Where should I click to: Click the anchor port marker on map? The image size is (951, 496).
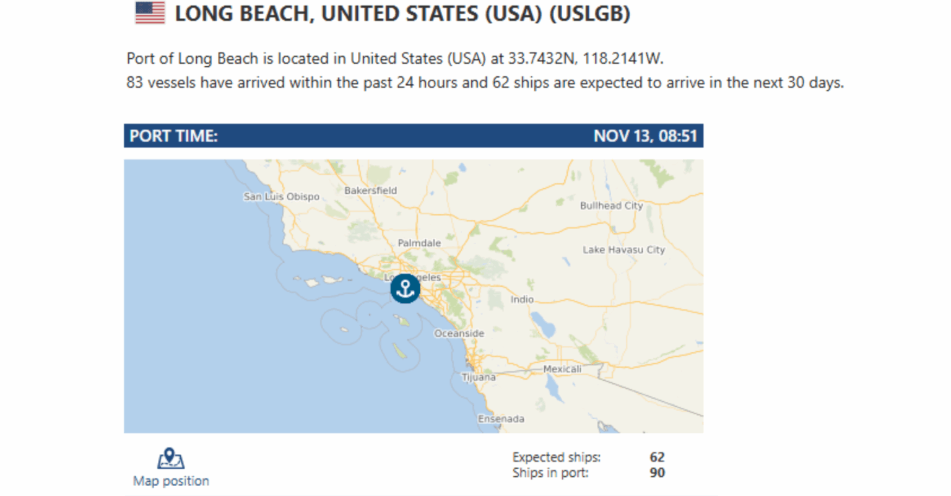click(405, 289)
